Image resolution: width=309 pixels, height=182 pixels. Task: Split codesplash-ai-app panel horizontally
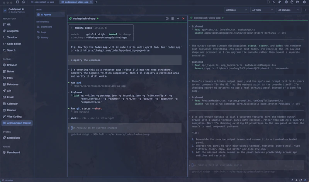click(173, 19)
